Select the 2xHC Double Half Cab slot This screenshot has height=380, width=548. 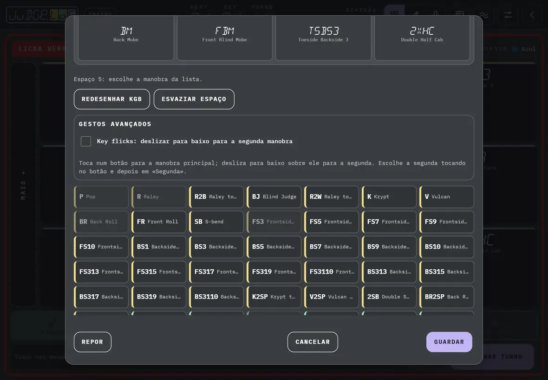[422, 38]
